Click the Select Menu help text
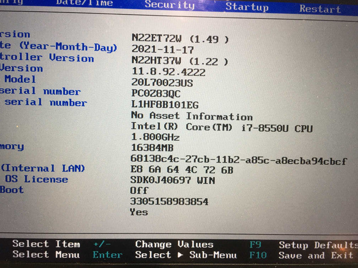The image size is (358, 268). click(46, 254)
